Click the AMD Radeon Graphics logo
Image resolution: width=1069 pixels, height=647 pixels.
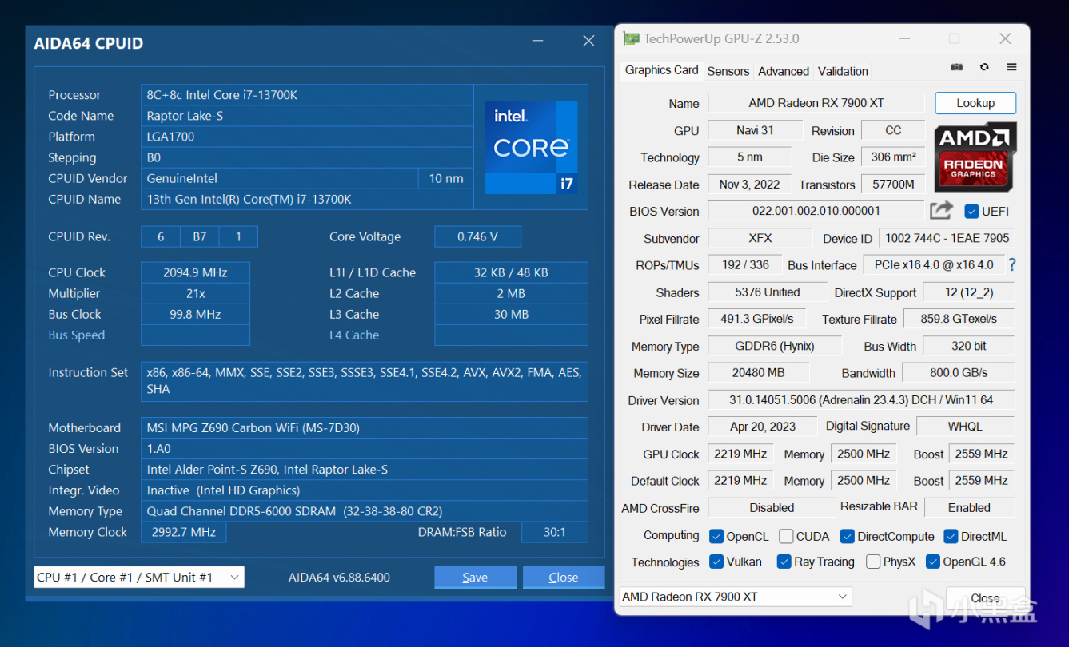(975, 157)
